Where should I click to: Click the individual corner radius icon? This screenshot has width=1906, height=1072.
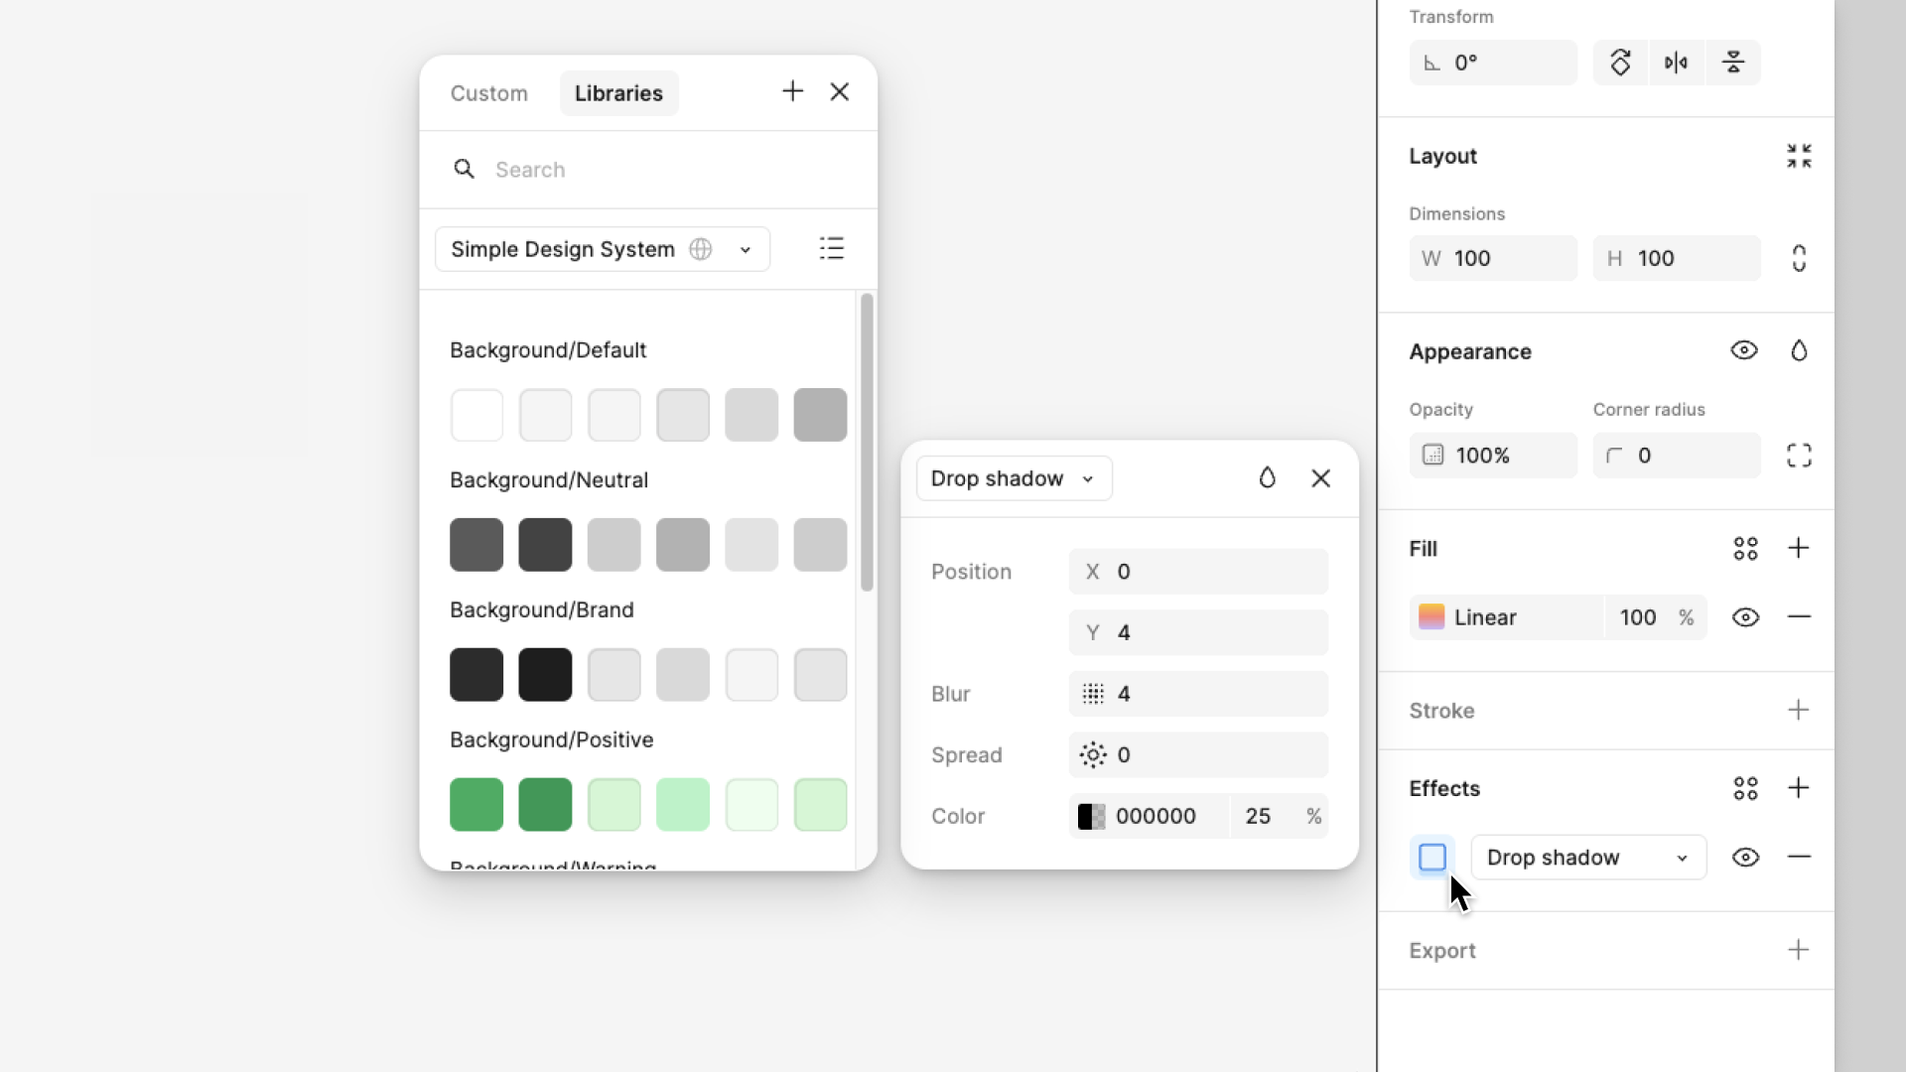tap(1799, 456)
